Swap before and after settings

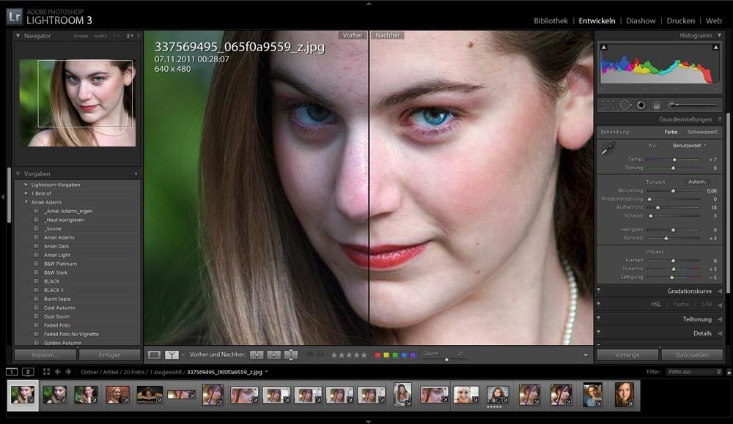click(x=291, y=355)
